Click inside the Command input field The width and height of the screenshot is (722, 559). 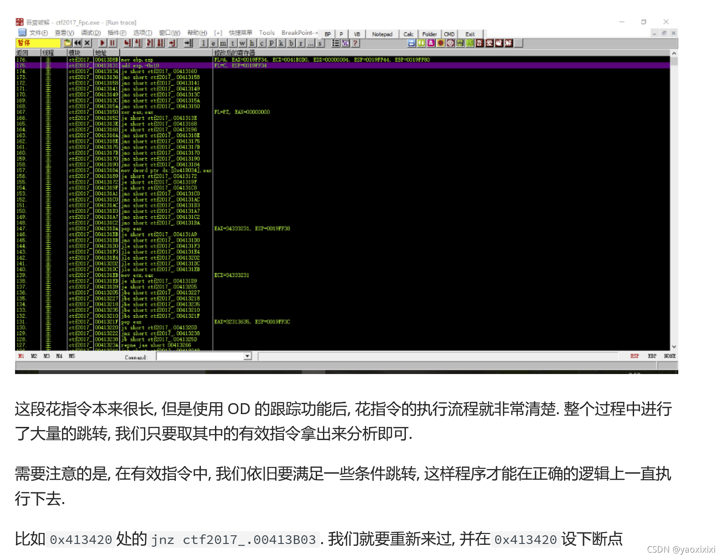tap(200, 356)
